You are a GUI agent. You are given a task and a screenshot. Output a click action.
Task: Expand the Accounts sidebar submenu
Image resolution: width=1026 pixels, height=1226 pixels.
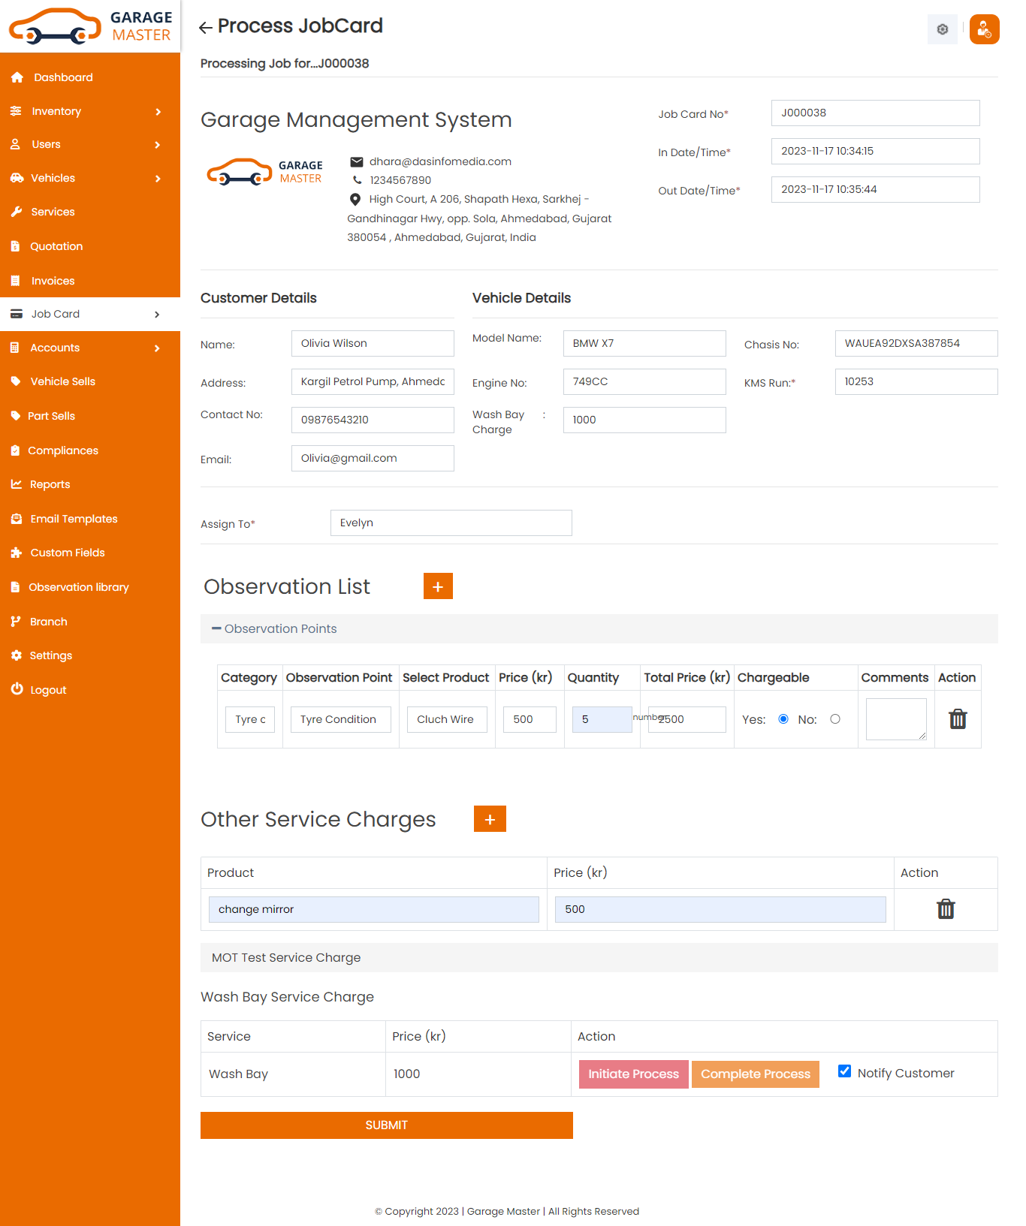90,348
